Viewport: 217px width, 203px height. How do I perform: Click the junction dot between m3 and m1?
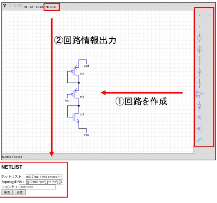[79, 106]
